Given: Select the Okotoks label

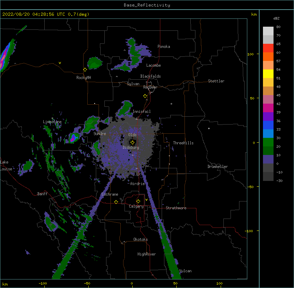Looking at the screenshot, I should pyautogui.click(x=141, y=239).
